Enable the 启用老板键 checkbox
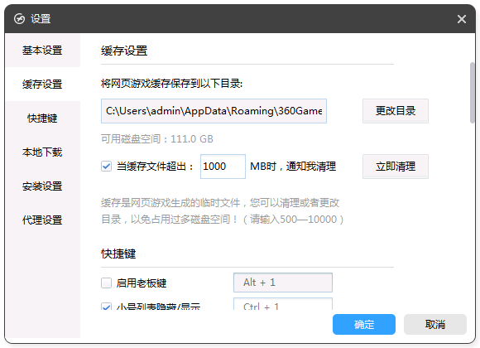The height and width of the screenshot is (348, 480). [x=106, y=283]
